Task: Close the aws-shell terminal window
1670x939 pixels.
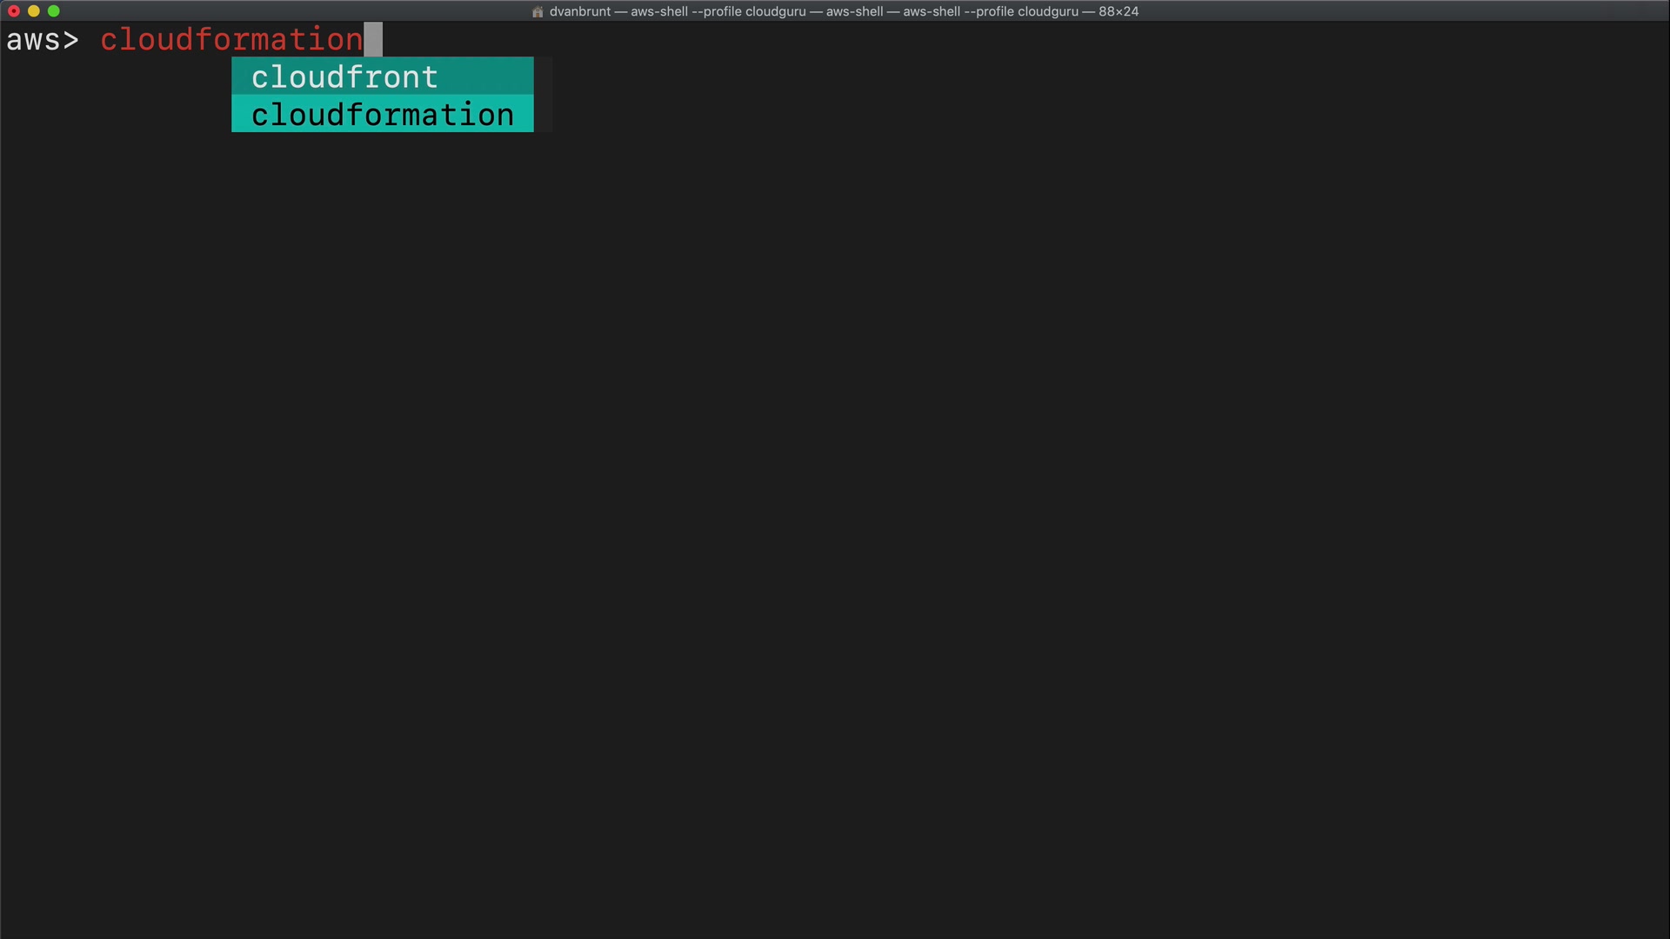Action: (14, 11)
